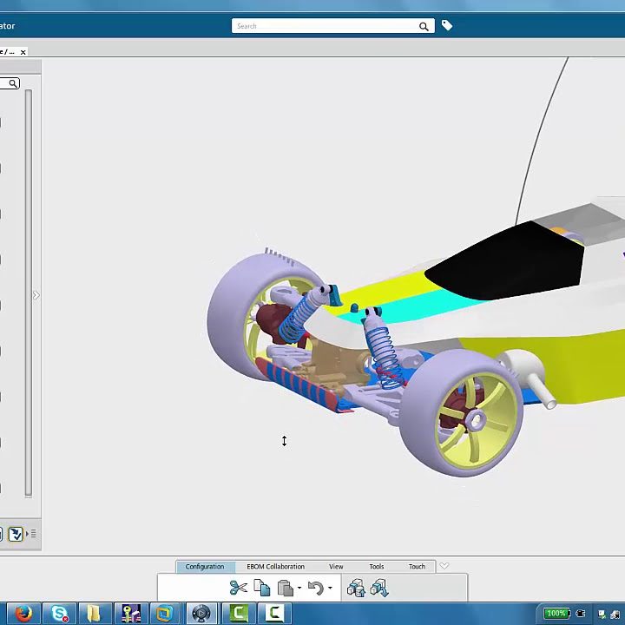
Task: Click the left panel vertical scrollbar
Action: 29,295
